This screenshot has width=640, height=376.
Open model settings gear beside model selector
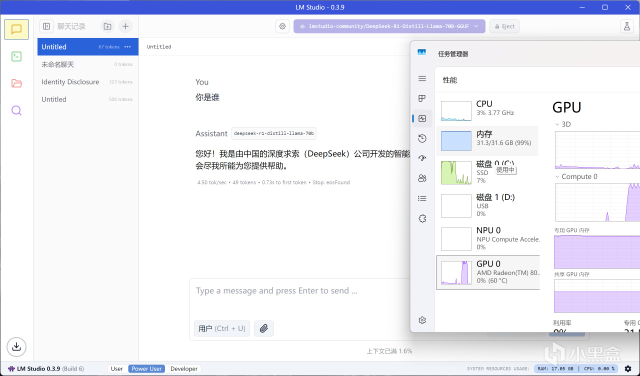(282, 26)
